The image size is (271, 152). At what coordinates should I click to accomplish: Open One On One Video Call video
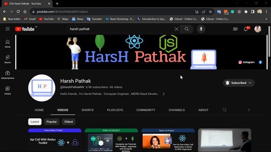168,140
